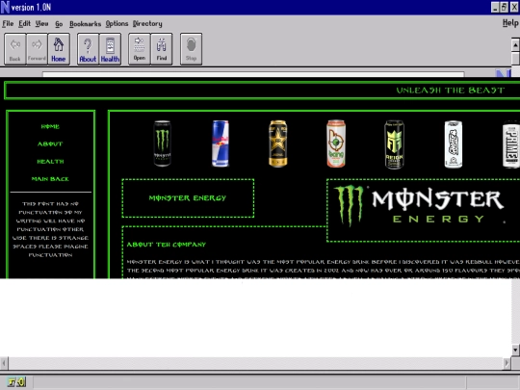The image size is (520, 390).
Task: Click the Back toolbar button
Action: (14, 49)
